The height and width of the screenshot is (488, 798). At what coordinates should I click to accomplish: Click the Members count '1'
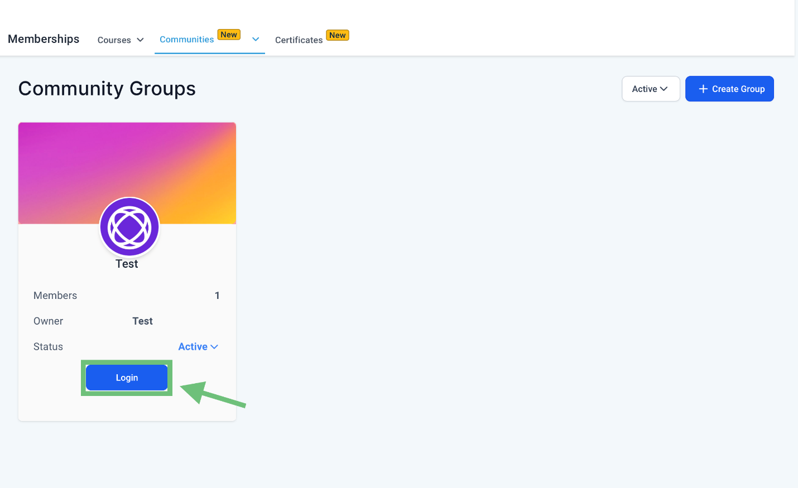click(217, 296)
